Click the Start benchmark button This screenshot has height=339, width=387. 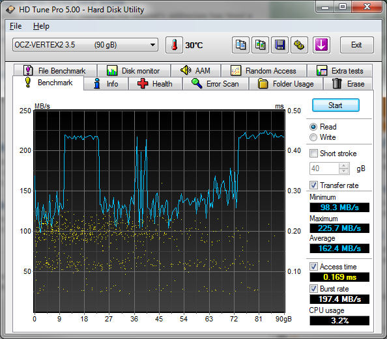(336, 105)
